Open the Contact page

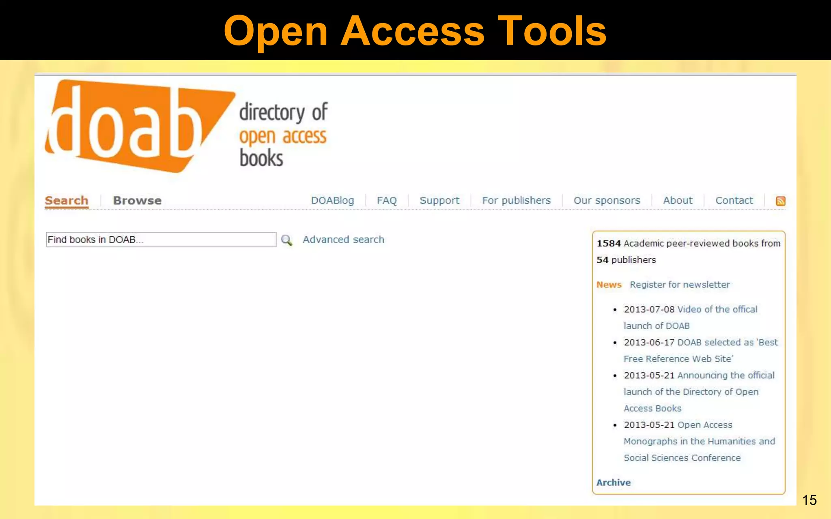pos(734,201)
